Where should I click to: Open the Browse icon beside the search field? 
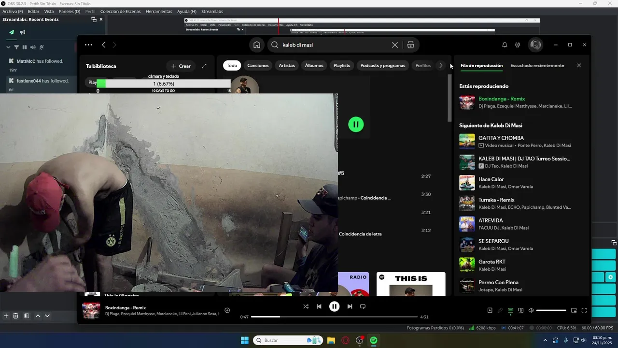410,45
